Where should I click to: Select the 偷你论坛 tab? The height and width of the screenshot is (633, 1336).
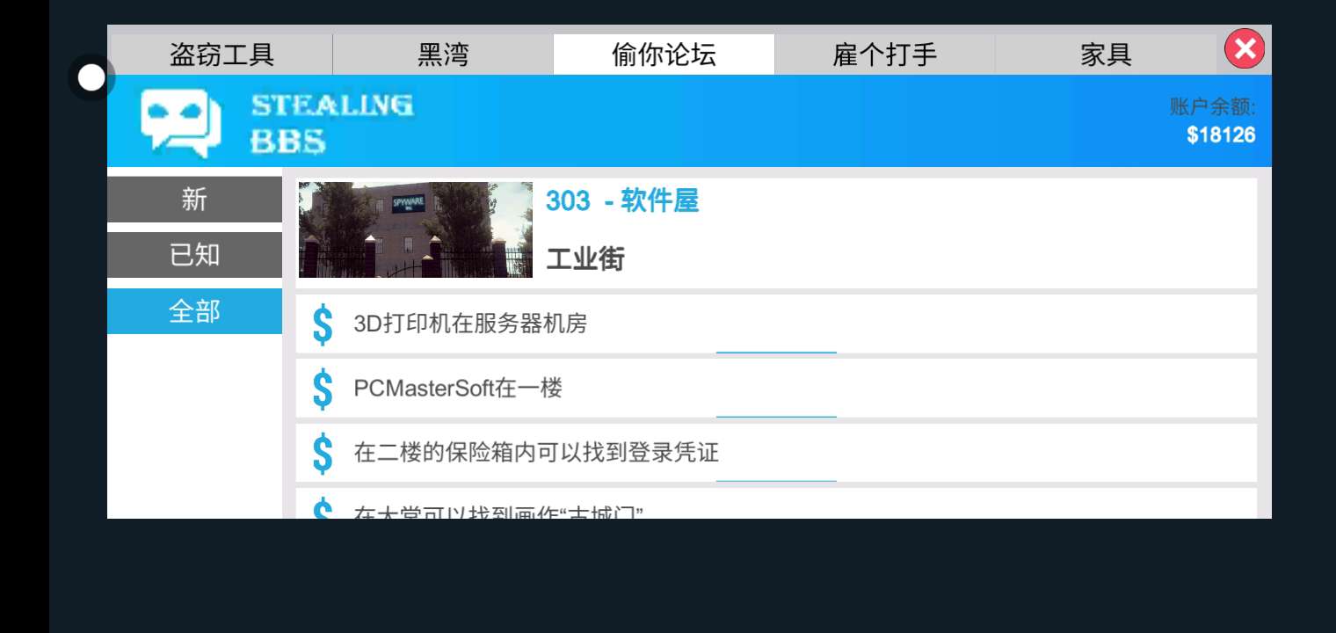664,55
